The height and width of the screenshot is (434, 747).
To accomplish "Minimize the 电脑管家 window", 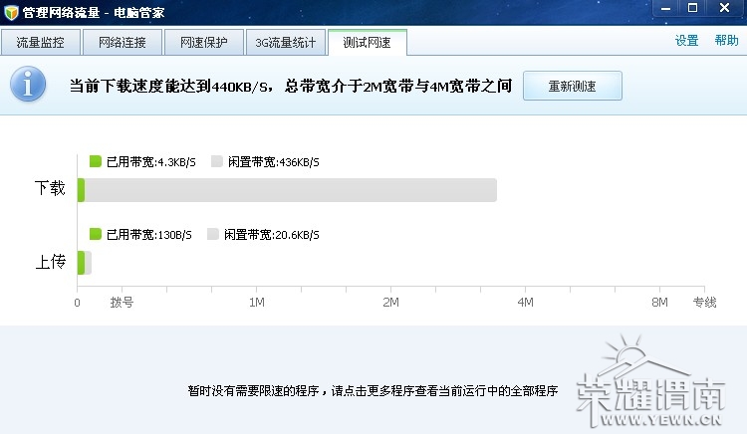I will tap(665, 8).
